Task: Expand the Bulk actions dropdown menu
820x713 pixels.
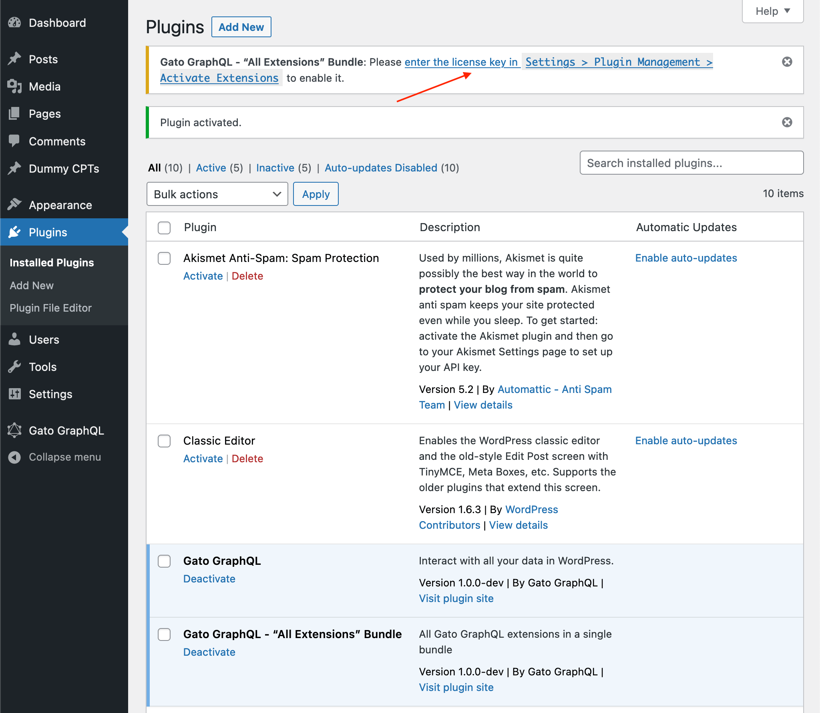Action: coord(216,194)
